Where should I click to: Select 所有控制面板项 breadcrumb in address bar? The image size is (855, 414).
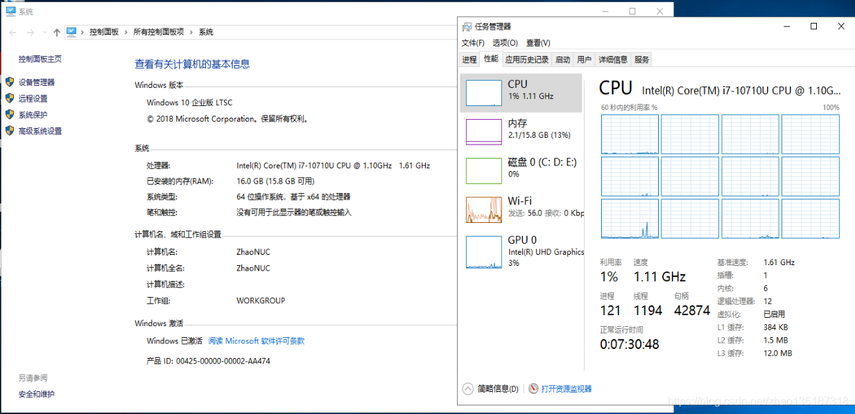tap(159, 32)
